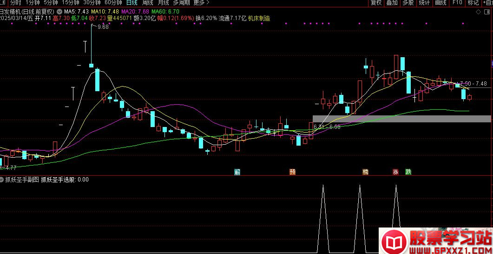
Task: Select the 日线 daily chart tab
Action: [x=132, y=3]
